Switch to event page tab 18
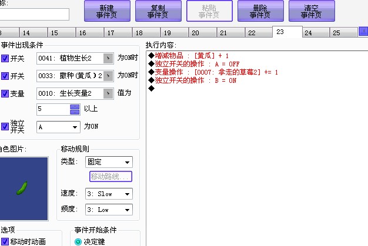 click(x=146, y=33)
